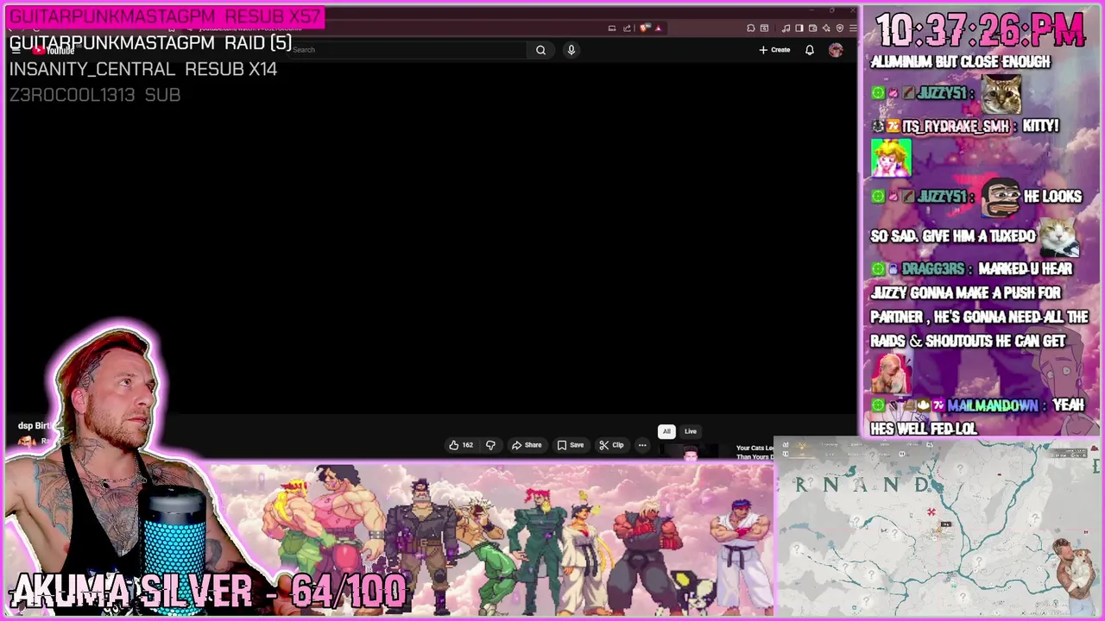Clip the YouTube video

pyautogui.click(x=611, y=445)
